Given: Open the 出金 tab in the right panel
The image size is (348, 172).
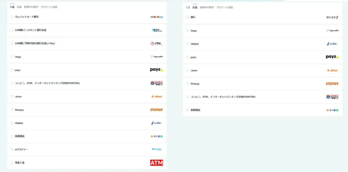Looking at the screenshot, I should pyautogui.click(x=195, y=7).
